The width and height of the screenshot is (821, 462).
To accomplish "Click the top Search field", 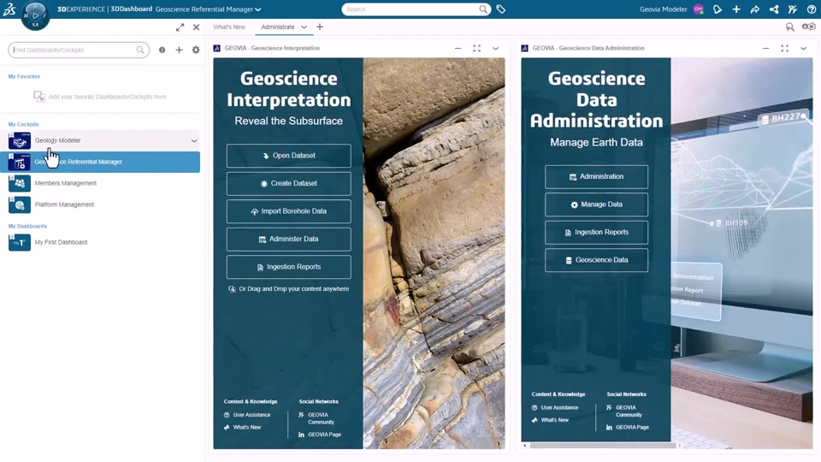I will [x=416, y=9].
